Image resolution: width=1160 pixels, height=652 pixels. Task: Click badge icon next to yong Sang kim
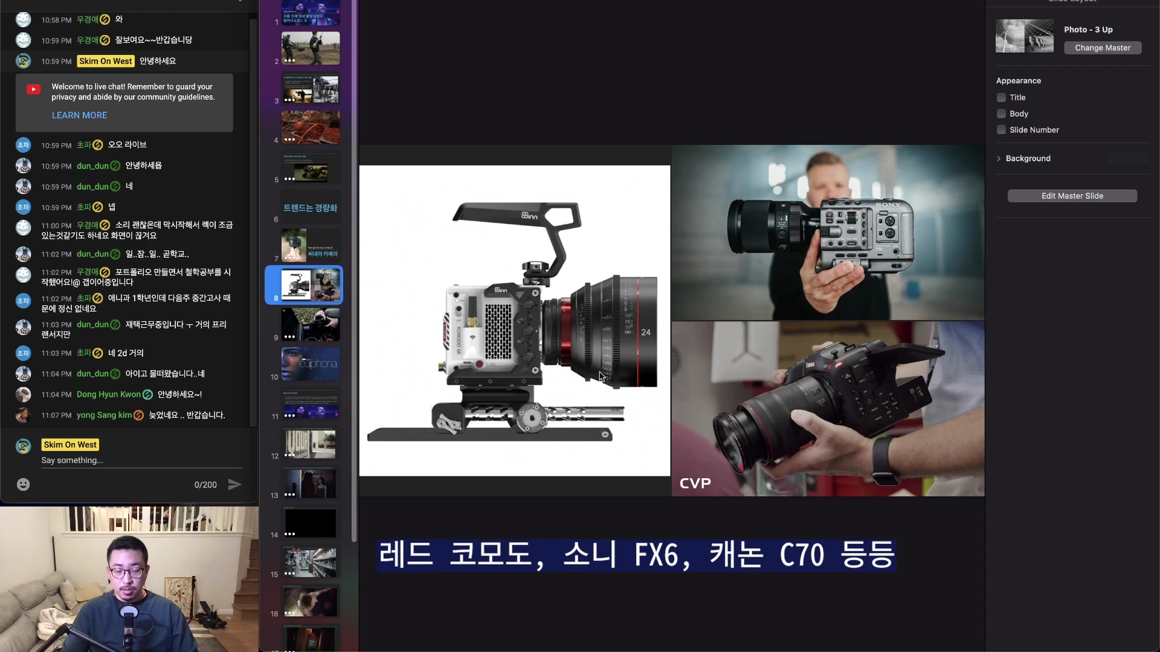(x=138, y=415)
